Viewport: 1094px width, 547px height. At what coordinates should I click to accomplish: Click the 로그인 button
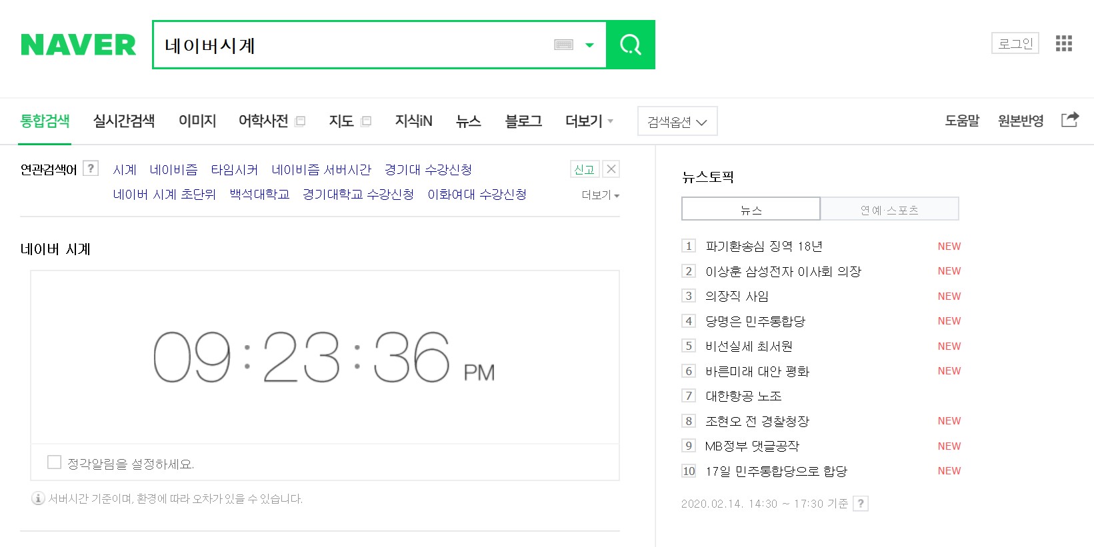point(1015,43)
